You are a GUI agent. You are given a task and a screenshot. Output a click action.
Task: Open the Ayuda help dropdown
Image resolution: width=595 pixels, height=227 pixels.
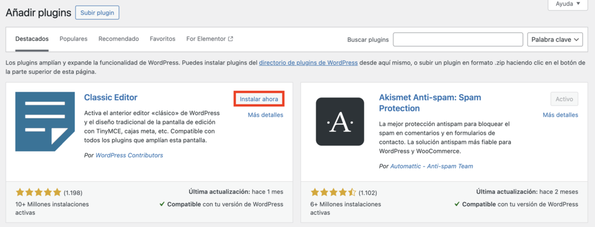pos(568,4)
